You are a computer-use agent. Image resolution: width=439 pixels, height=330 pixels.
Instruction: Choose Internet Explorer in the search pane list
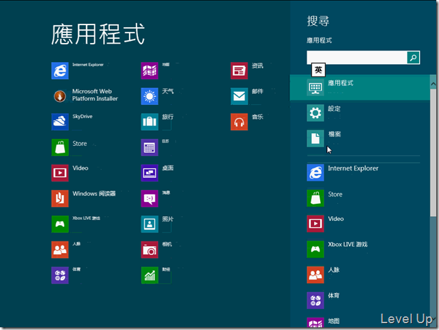click(x=360, y=172)
